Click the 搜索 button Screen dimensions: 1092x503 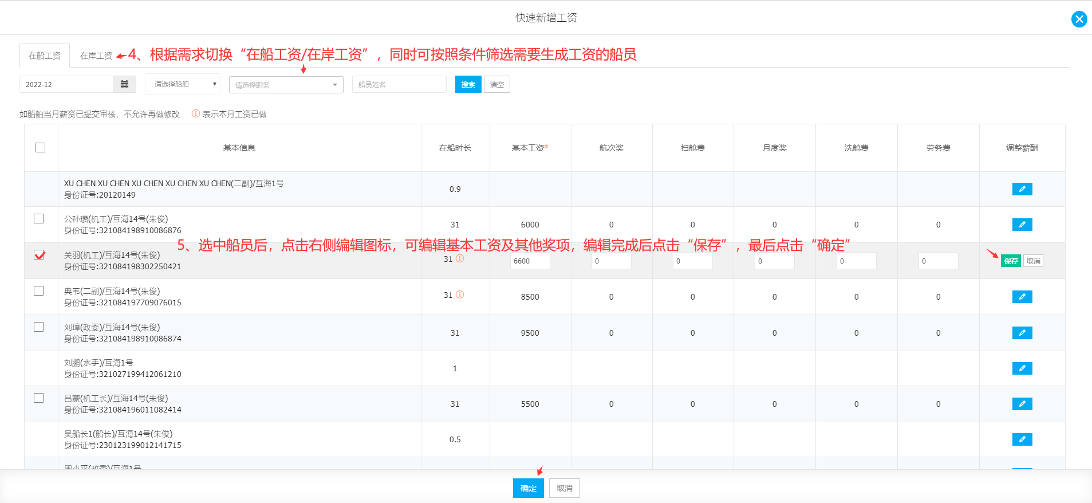coord(468,84)
